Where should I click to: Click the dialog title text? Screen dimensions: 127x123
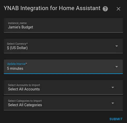52,8
